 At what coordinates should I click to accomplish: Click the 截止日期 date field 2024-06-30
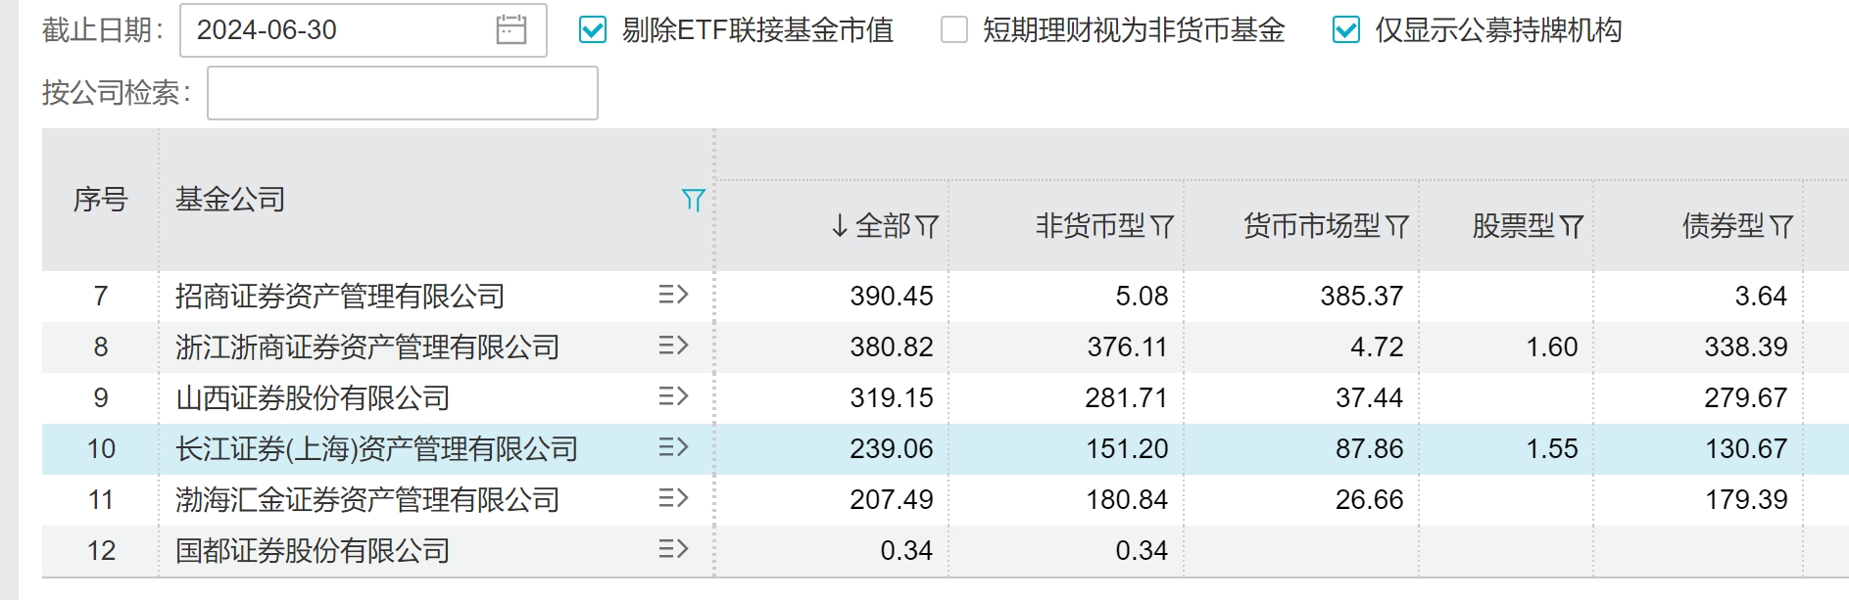point(333,30)
